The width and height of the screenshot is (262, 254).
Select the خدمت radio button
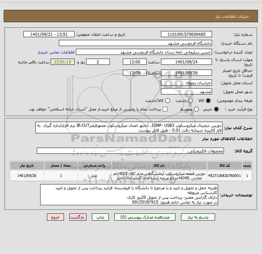point(191,101)
